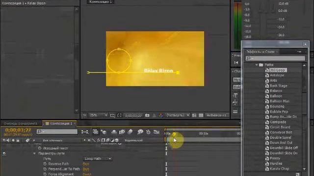Toggle the Perpendicular To Path Вкл value
This screenshot has width=314, height=176.
[86, 169]
